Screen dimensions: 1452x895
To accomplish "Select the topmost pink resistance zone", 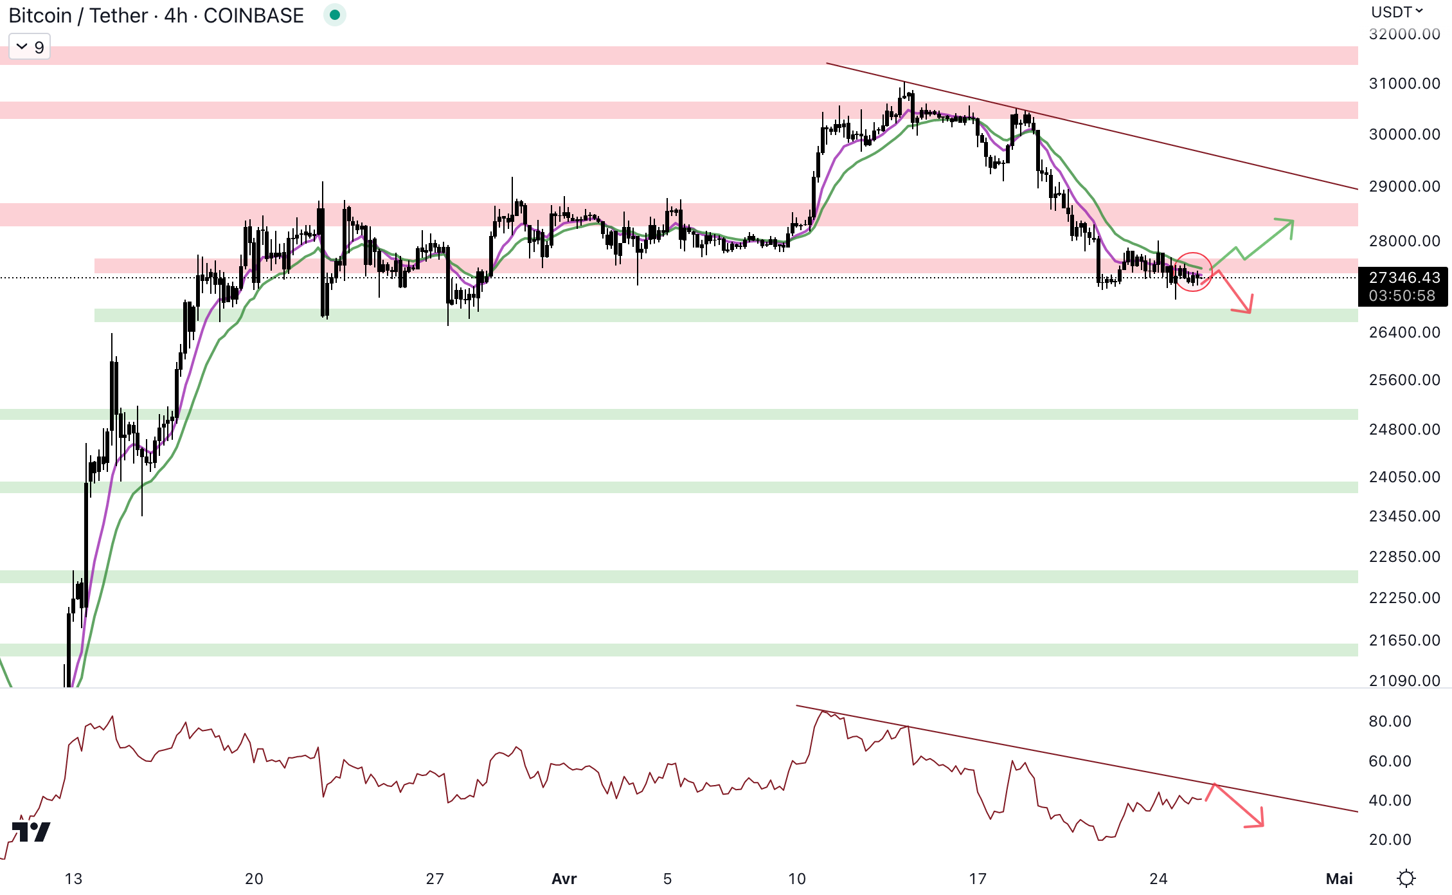I will pyautogui.click(x=643, y=55).
